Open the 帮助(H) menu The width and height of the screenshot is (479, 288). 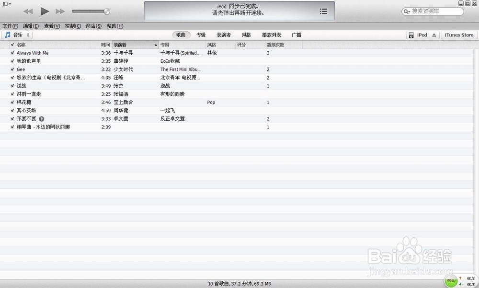(115, 26)
